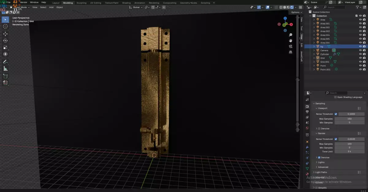
Task: Open Viewport sampling presets list
Action: (359, 108)
